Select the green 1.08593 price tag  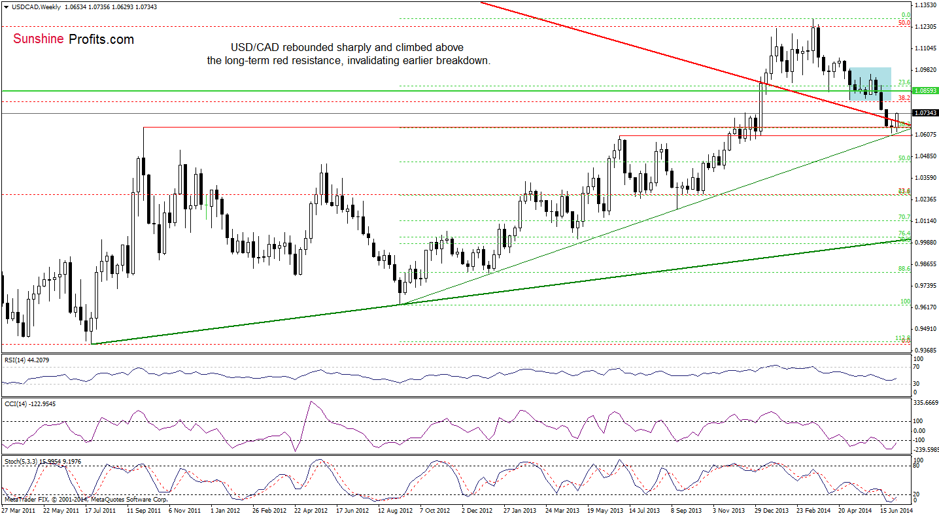coord(925,91)
